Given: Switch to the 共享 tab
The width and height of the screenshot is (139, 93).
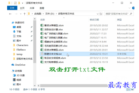Looking at the screenshot, I should click(32, 8).
